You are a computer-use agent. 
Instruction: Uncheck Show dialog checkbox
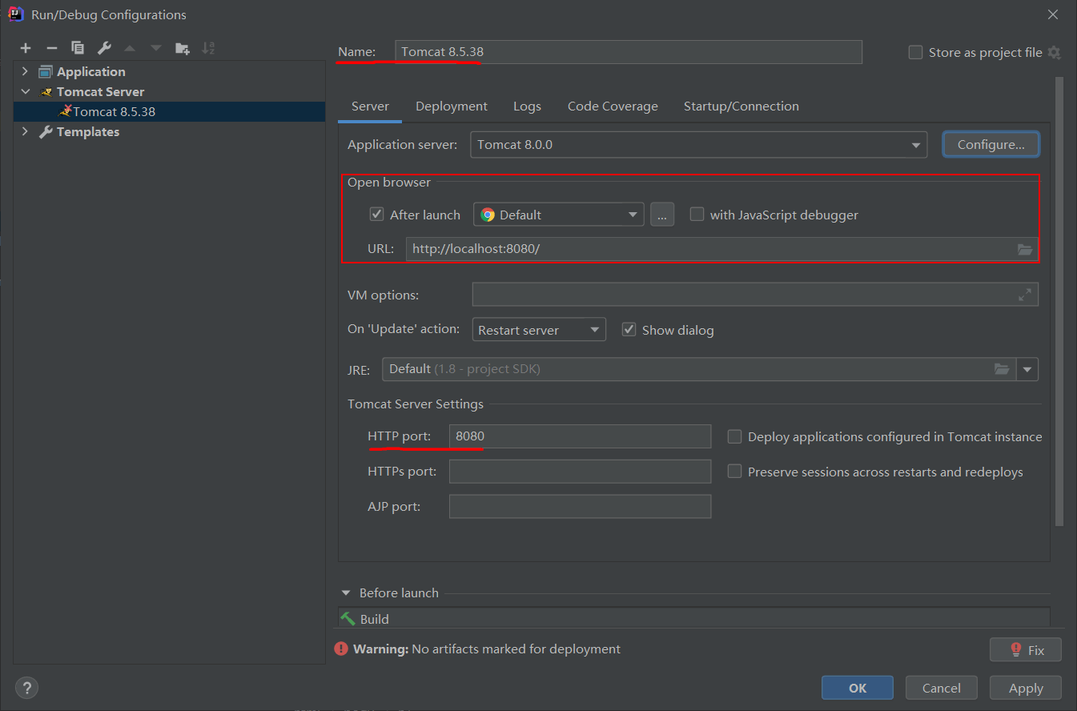pos(629,330)
